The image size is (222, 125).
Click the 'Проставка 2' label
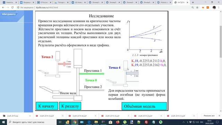pyautogui.click(x=93, y=87)
